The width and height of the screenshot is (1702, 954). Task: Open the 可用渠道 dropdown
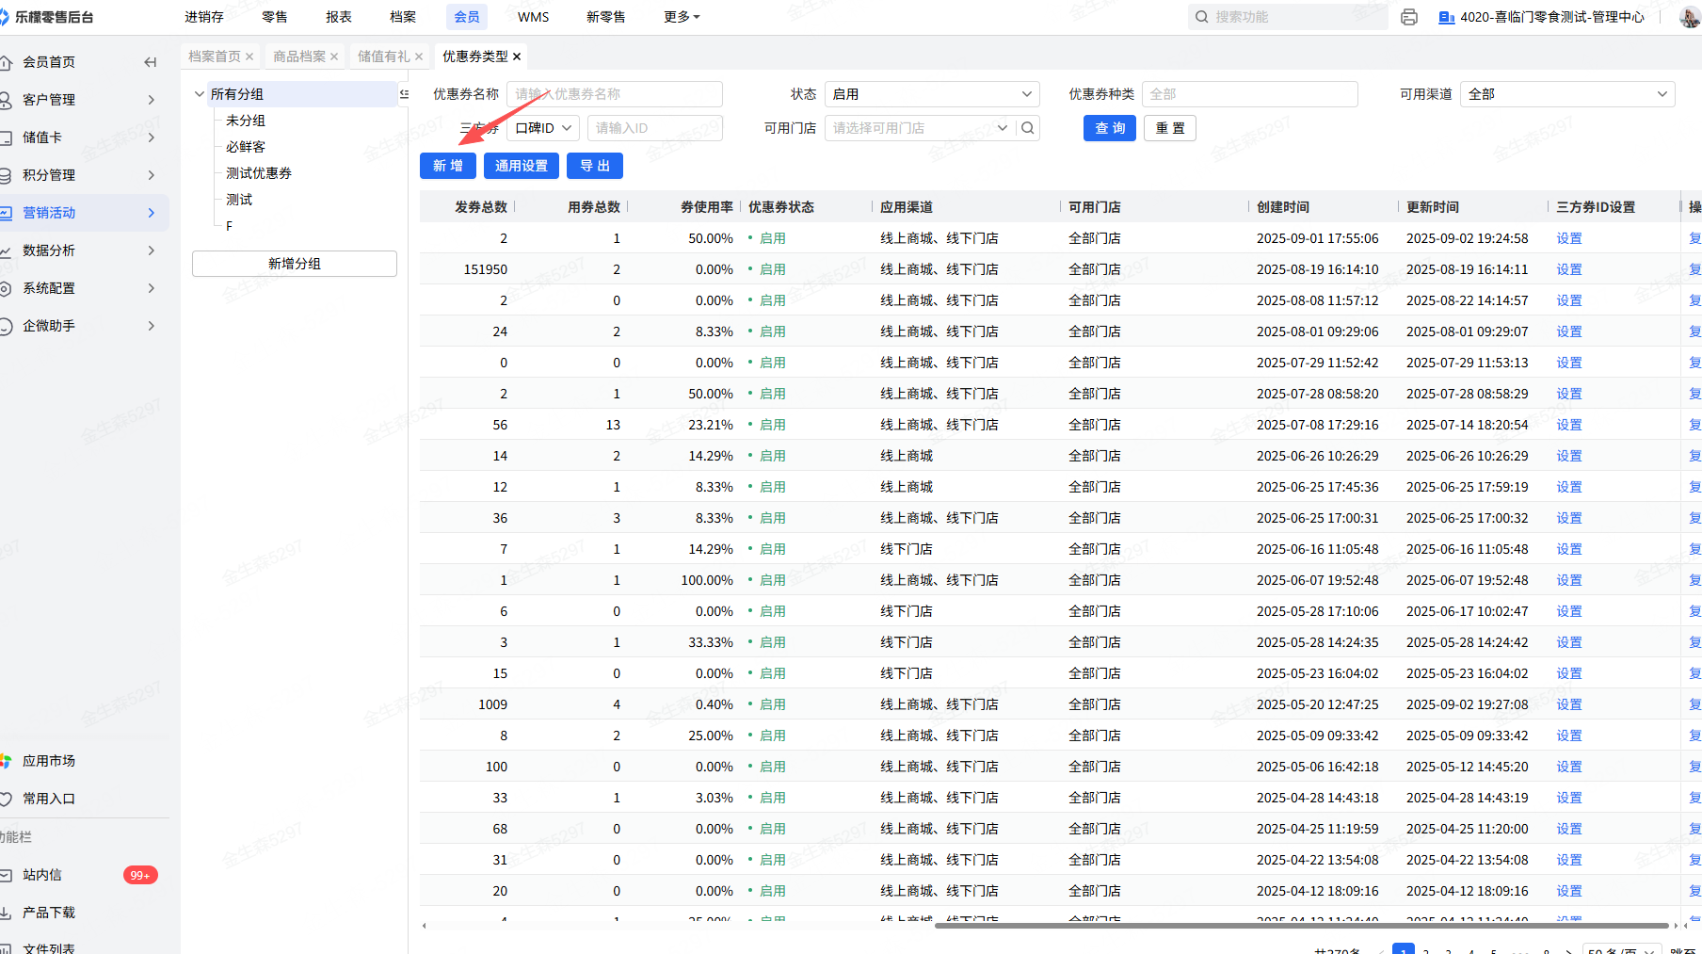[1566, 94]
